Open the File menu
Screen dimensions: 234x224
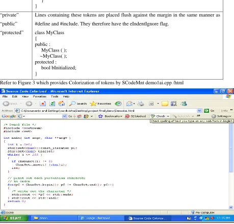point(5,96)
